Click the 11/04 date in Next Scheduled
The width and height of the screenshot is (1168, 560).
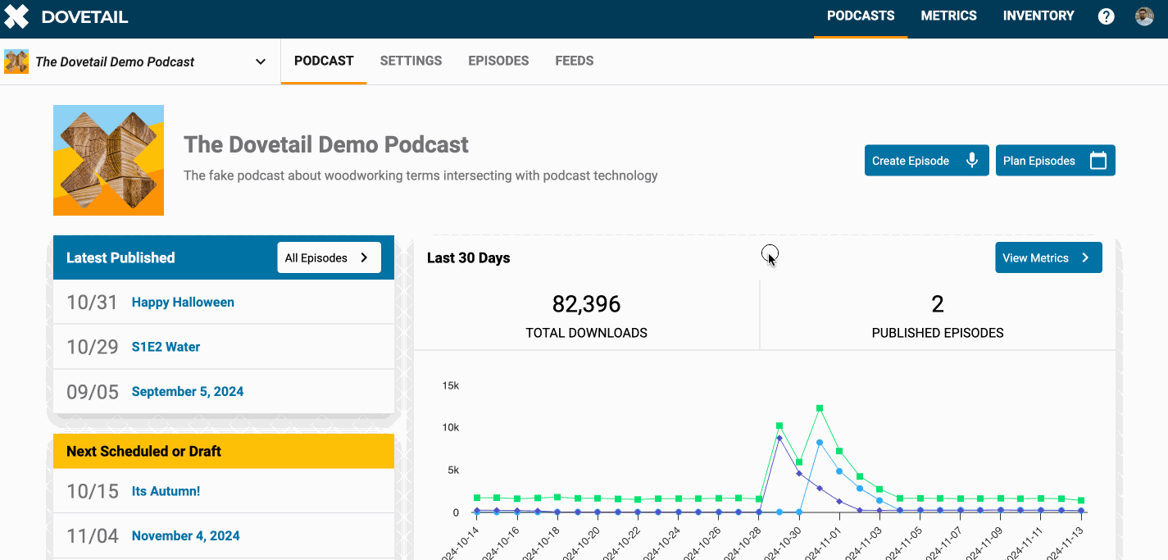[x=93, y=535]
